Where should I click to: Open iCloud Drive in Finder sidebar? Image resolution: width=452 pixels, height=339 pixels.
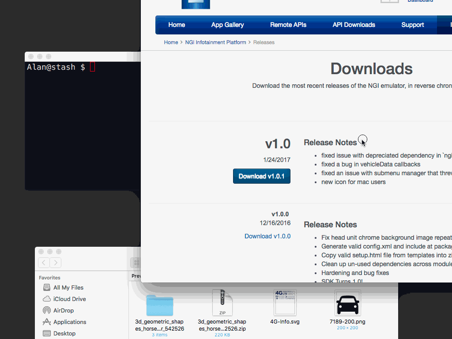(x=64, y=299)
